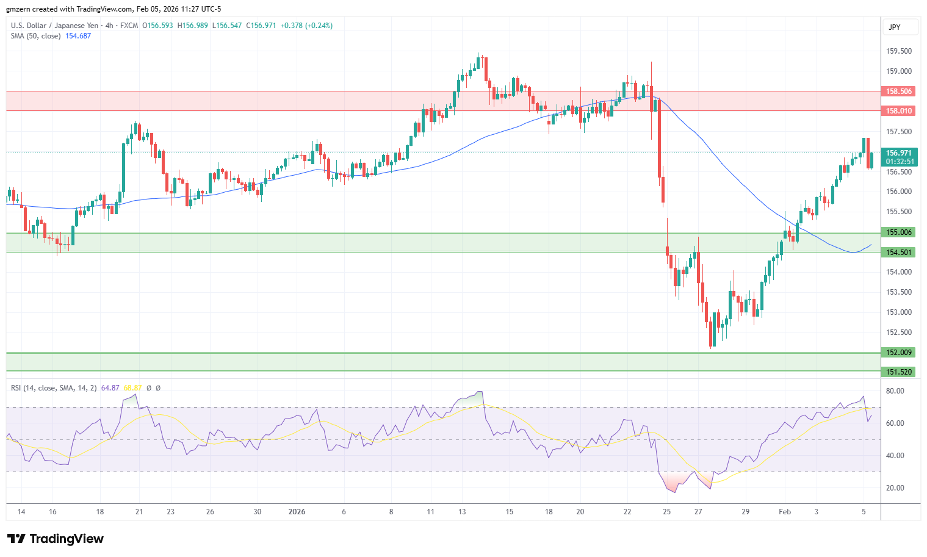Click the SMA (50, close) indicator label
Screen dimensions: 927x557
click(35, 36)
